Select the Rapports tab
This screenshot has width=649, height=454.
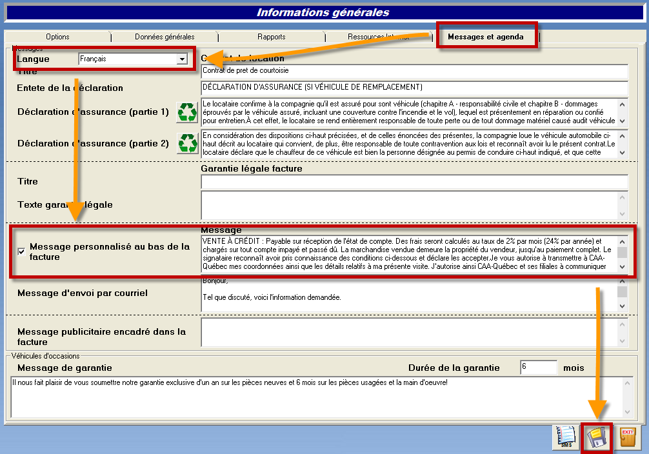[271, 37]
